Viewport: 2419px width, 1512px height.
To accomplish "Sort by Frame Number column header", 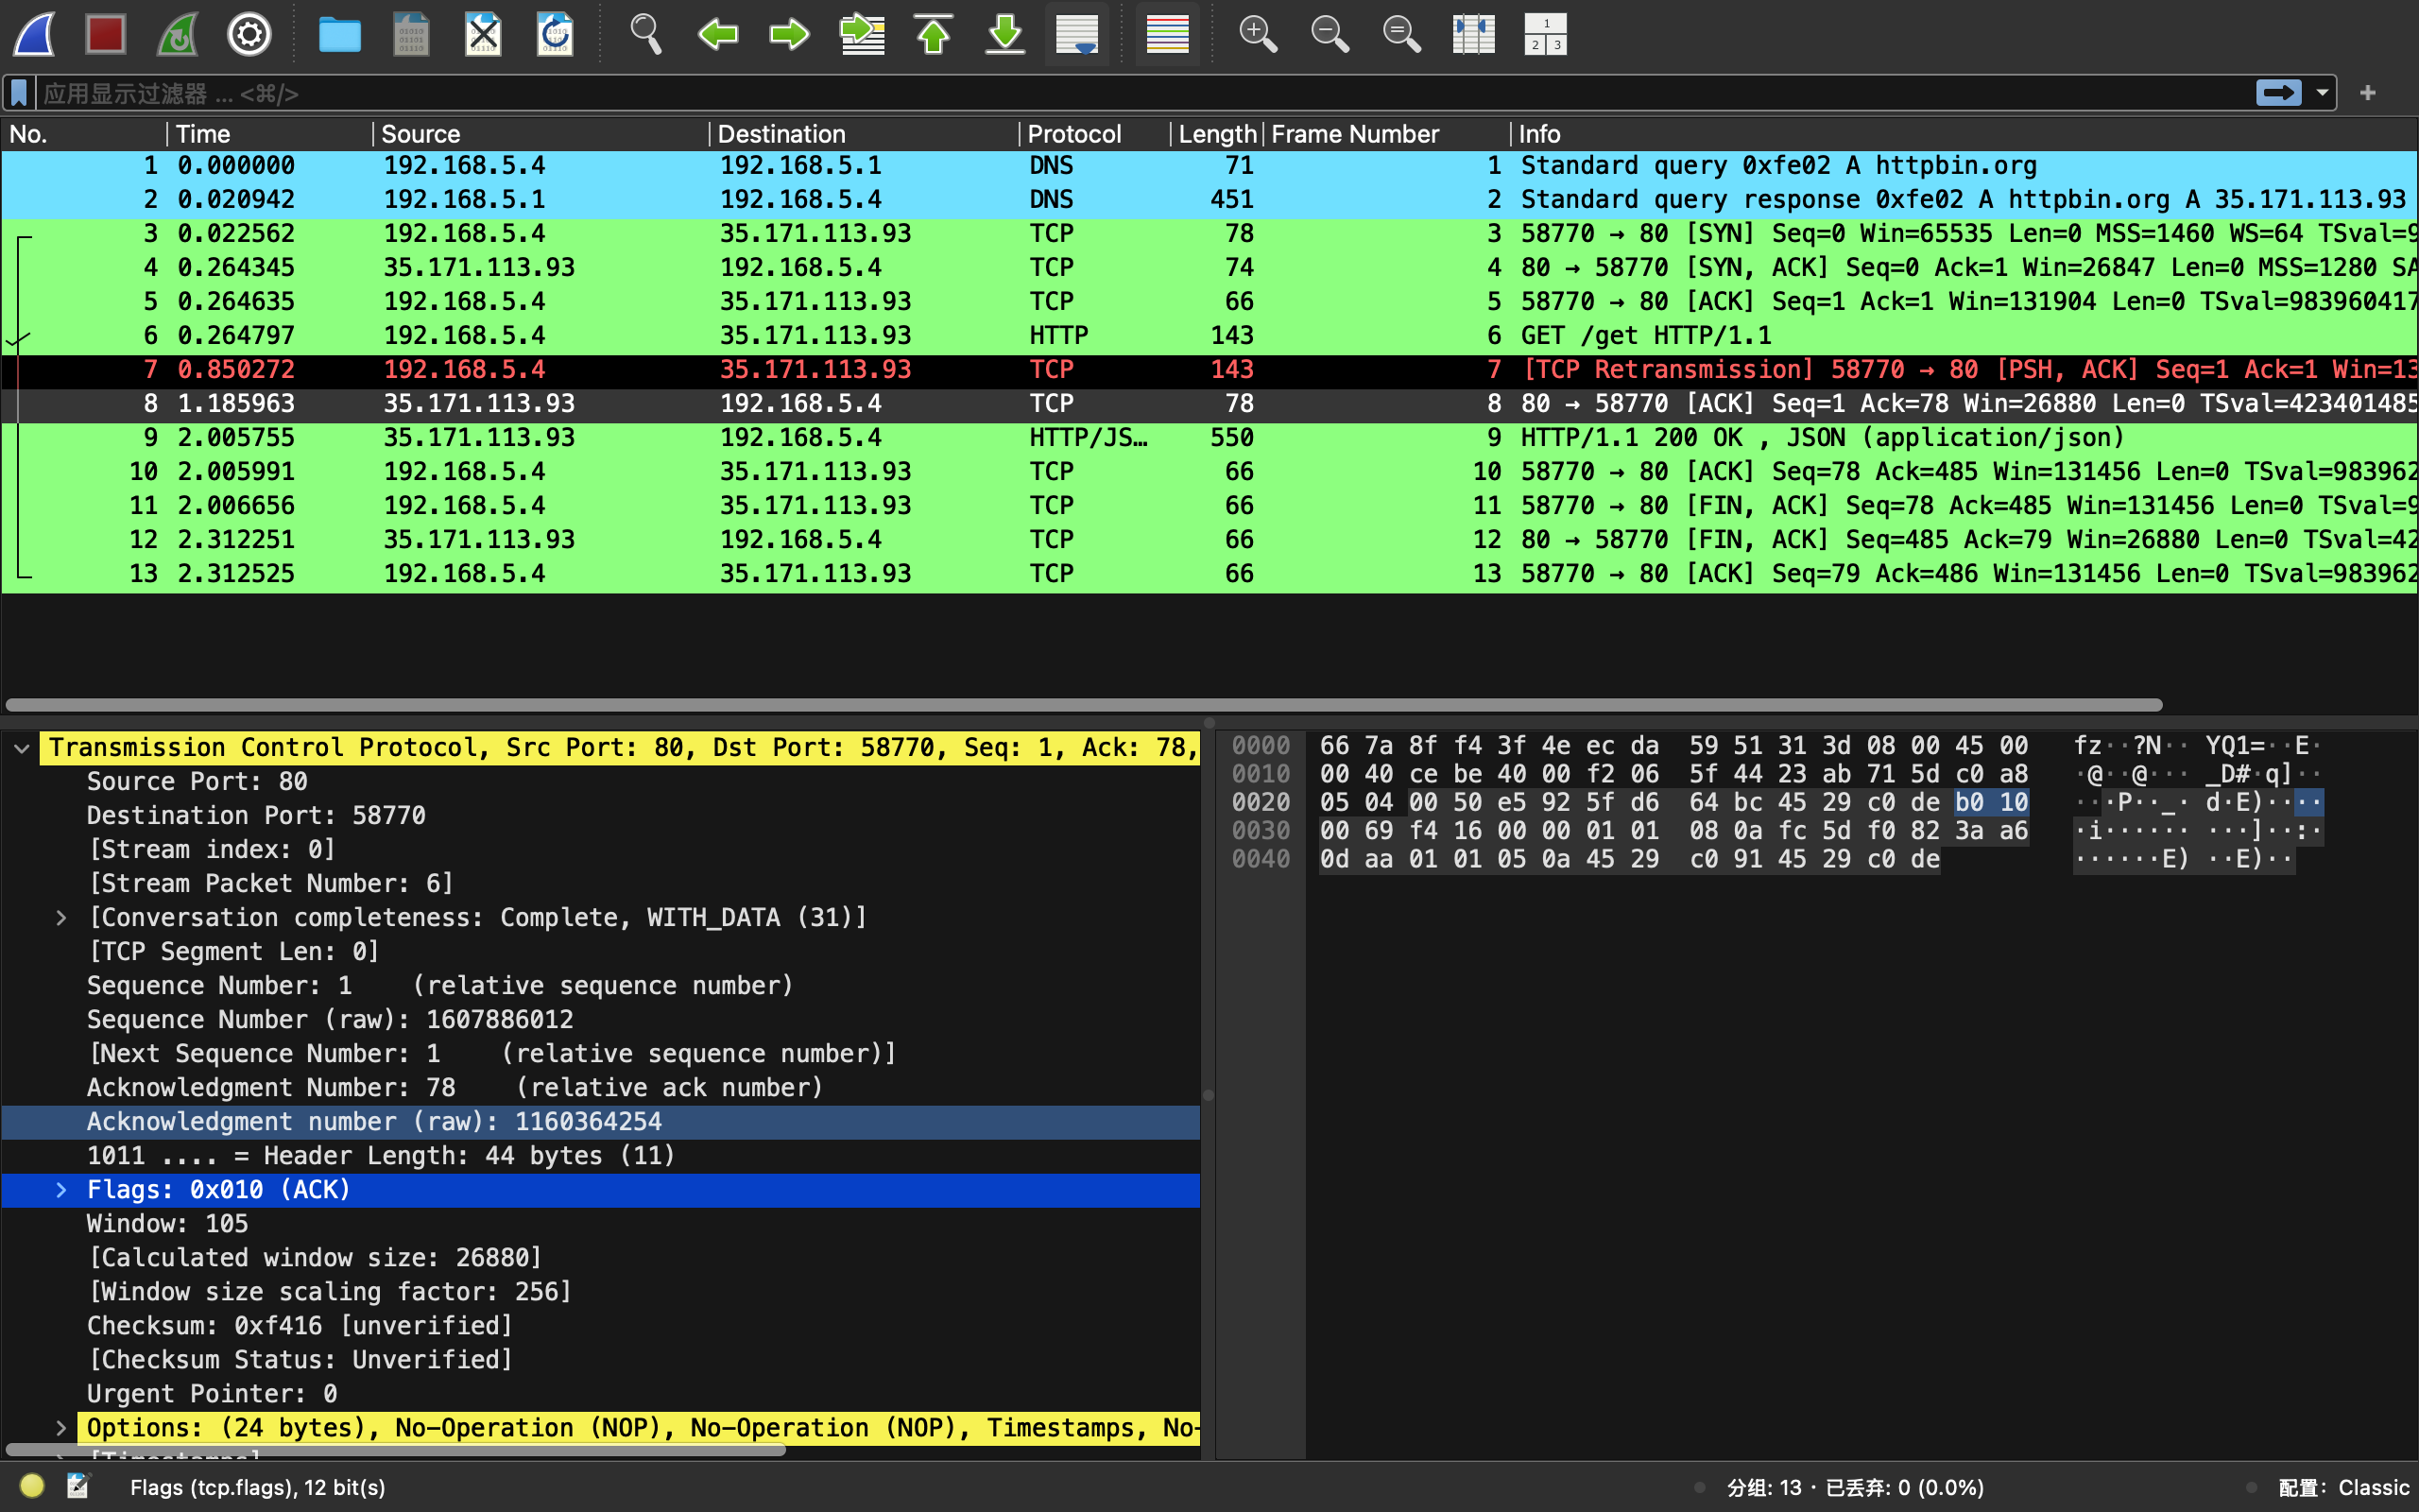I will 1386,134.
